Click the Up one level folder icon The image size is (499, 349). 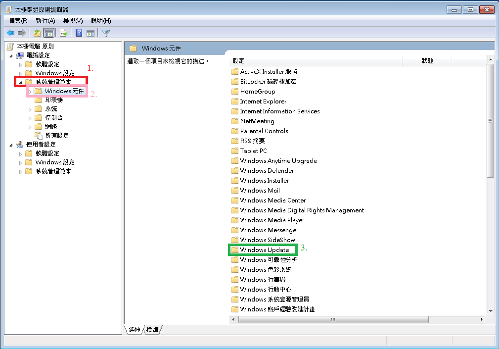click(37, 33)
